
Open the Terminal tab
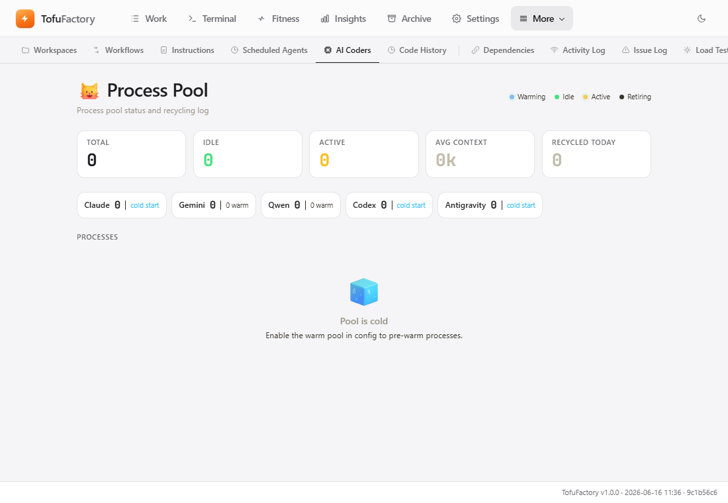pyautogui.click(x=212, y=19)
